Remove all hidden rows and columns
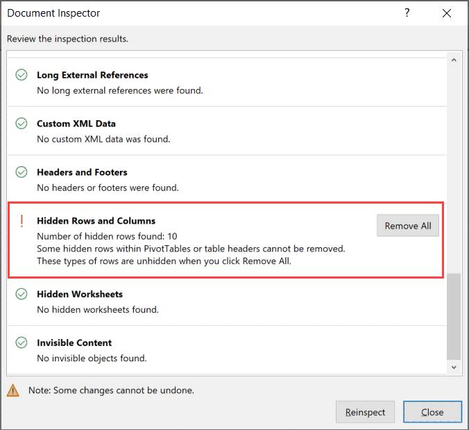The height and width of the screenshot is (430, 469). 408,226
